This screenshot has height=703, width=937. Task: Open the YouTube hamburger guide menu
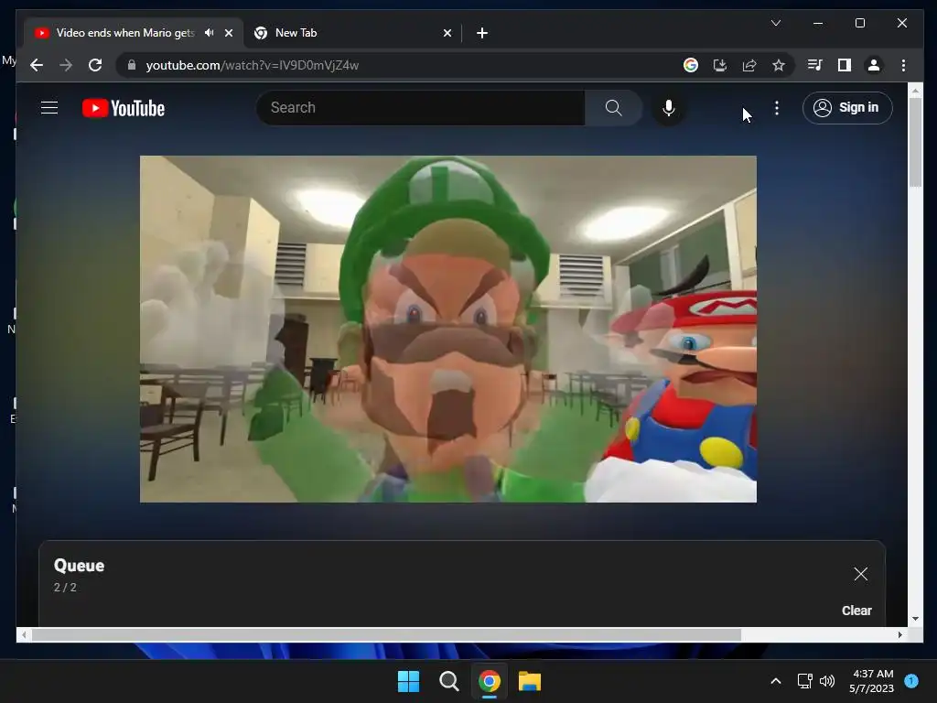point(49,108)
